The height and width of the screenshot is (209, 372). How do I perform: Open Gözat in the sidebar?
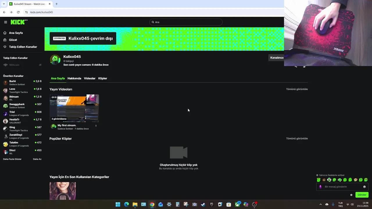[13, 40]
